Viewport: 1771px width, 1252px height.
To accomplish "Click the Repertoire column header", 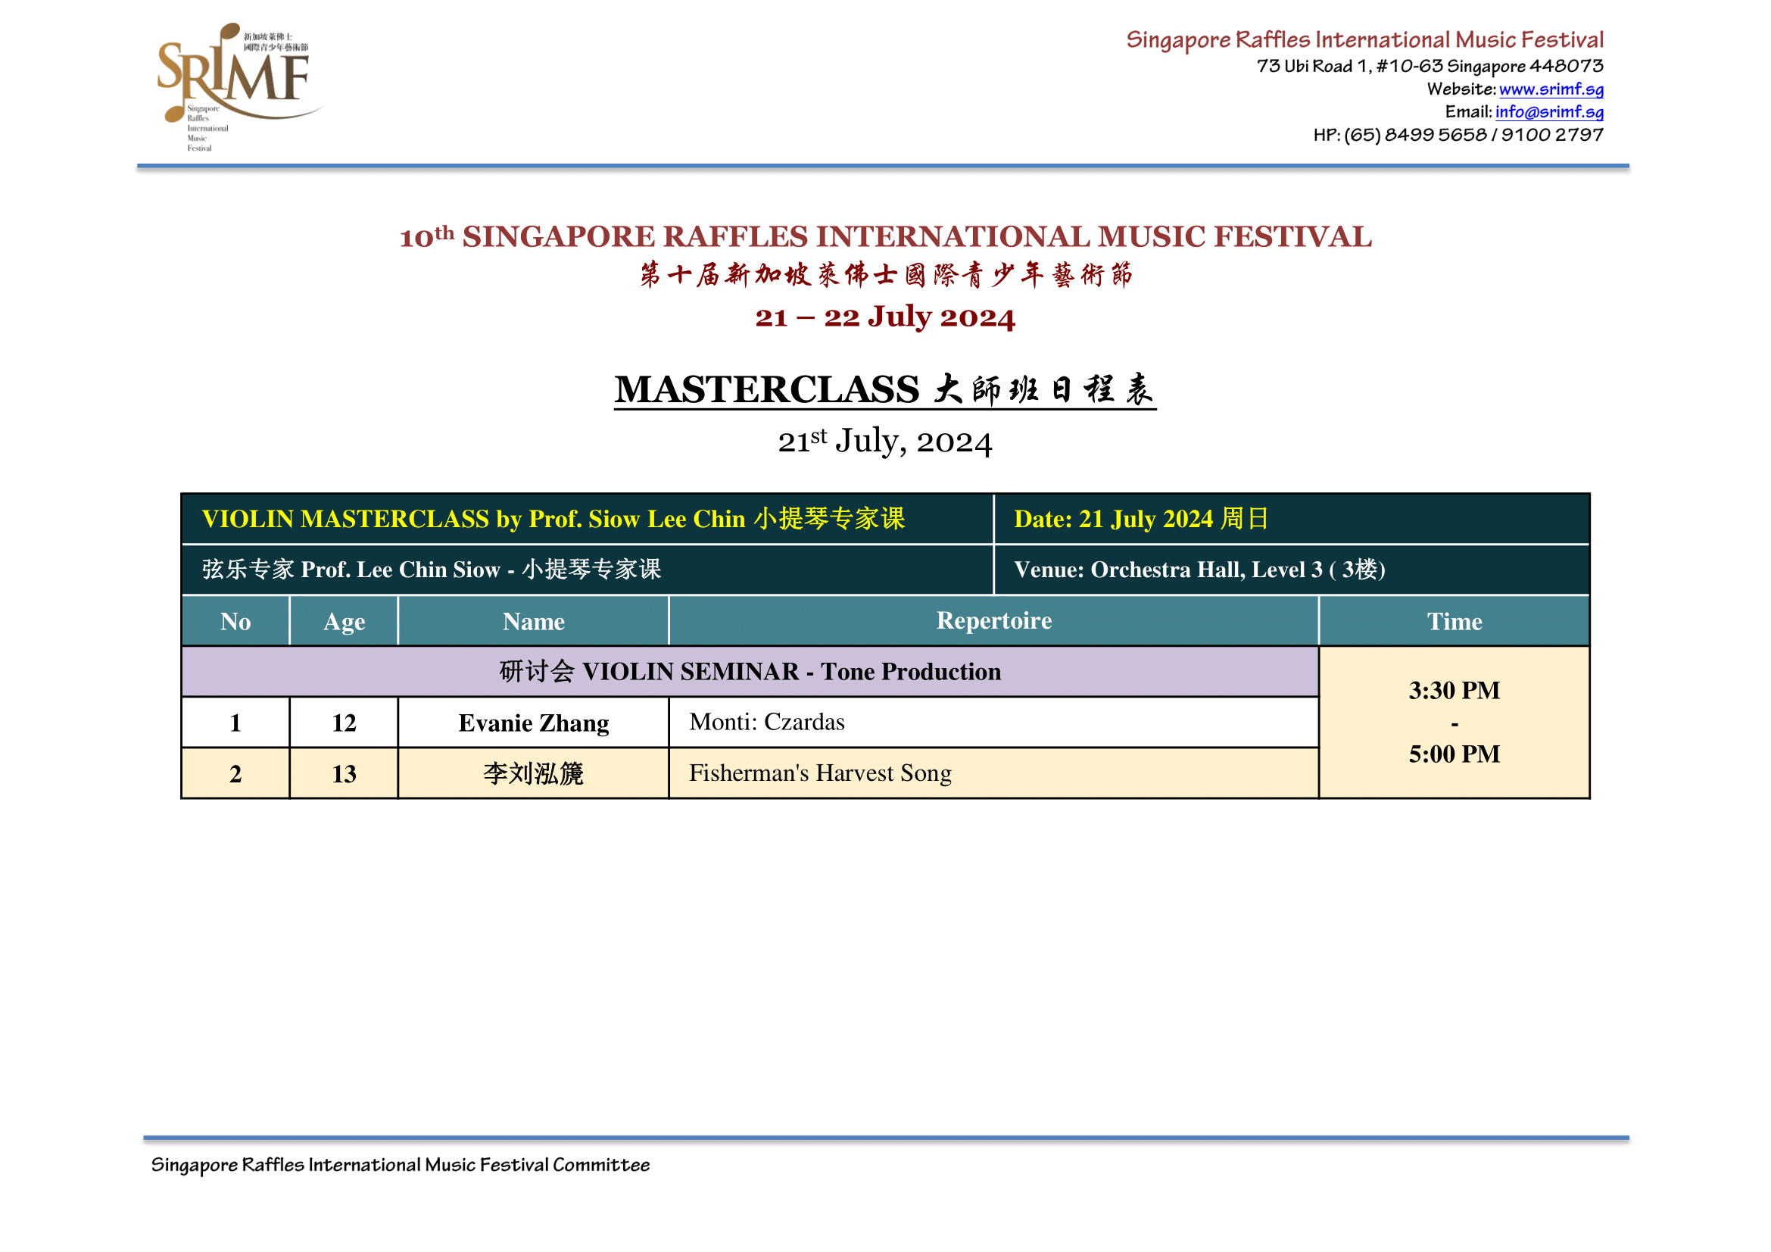I will coord(993,621).
